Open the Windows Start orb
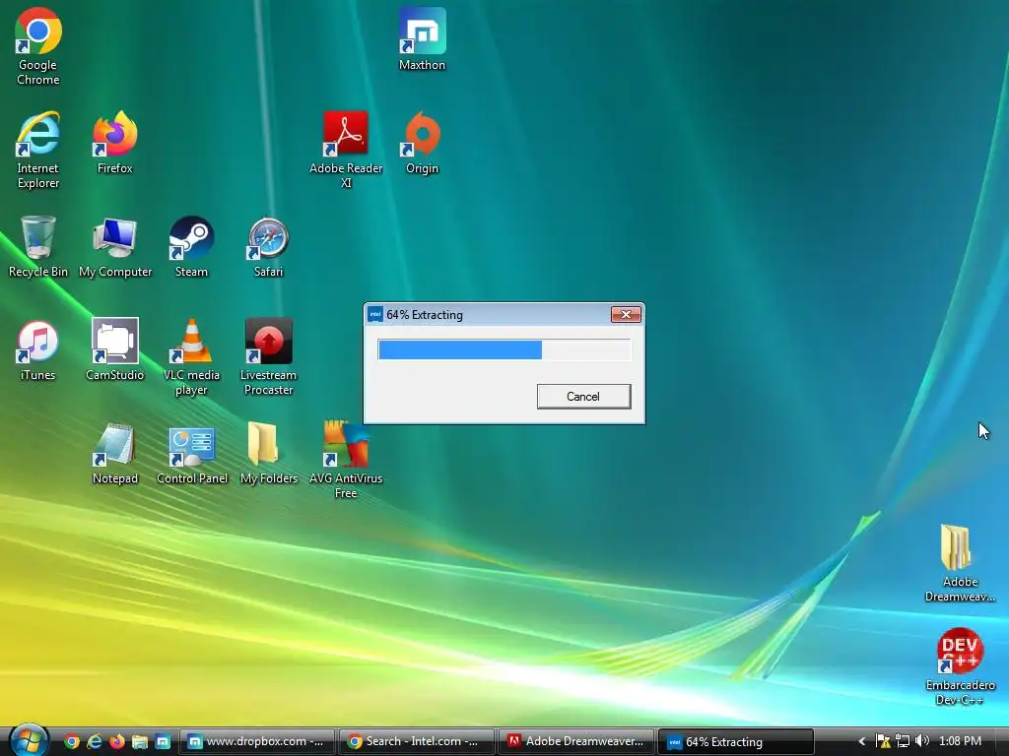Screen dimensions: 1009x756 click(x=29, y=740)
